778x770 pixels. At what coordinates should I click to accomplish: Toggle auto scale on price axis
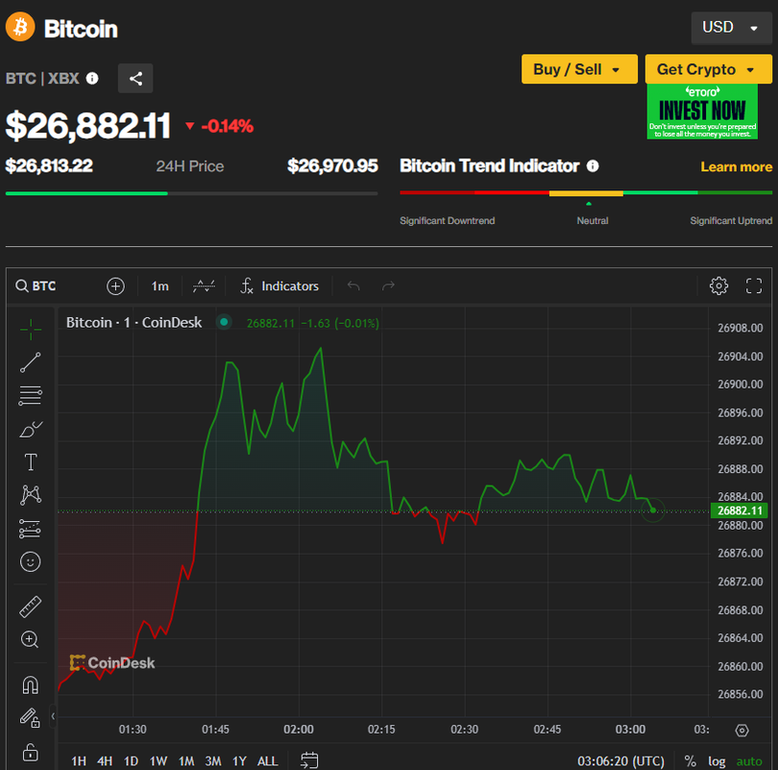748,760
